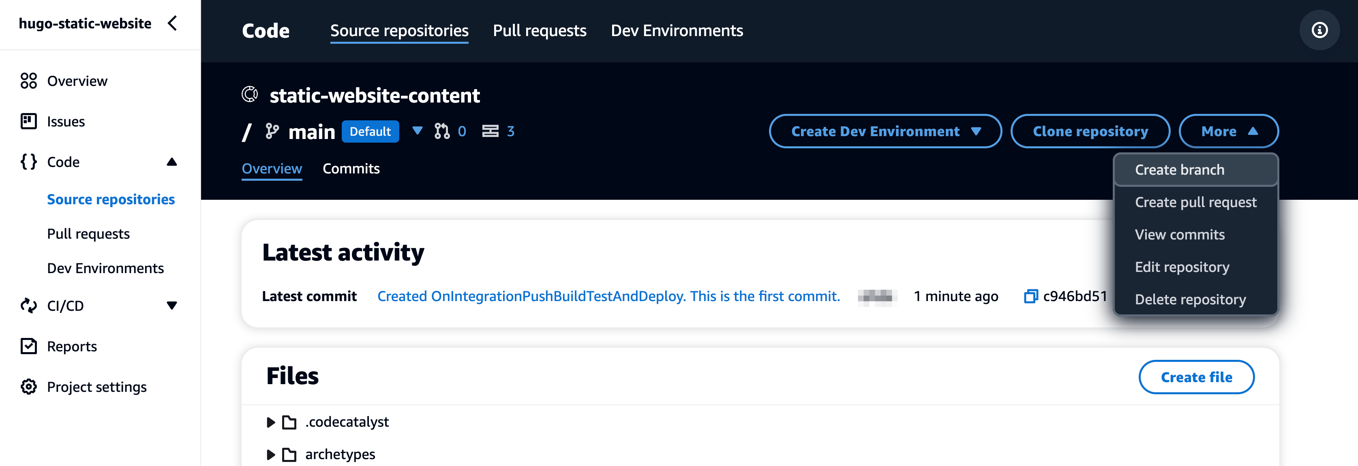The width and height of the screenshot is (1358, 466).
Task: Expand the Create Dev Environment dropdown
Action: point(977,131)
